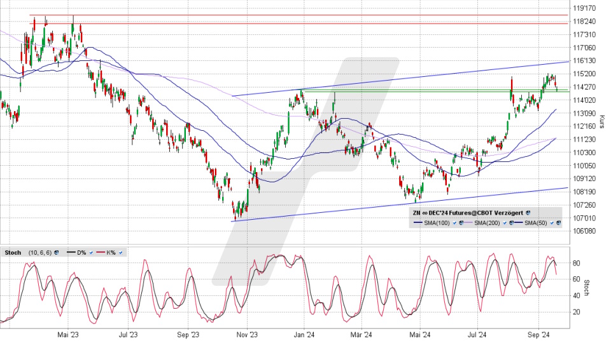Click the 107'010 price axis value
611x343 pixels.
[584, 218]
